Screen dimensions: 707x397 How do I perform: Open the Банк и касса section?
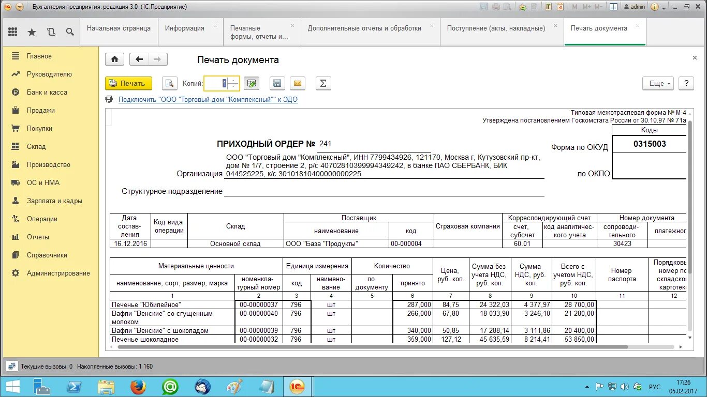(50, 92)
